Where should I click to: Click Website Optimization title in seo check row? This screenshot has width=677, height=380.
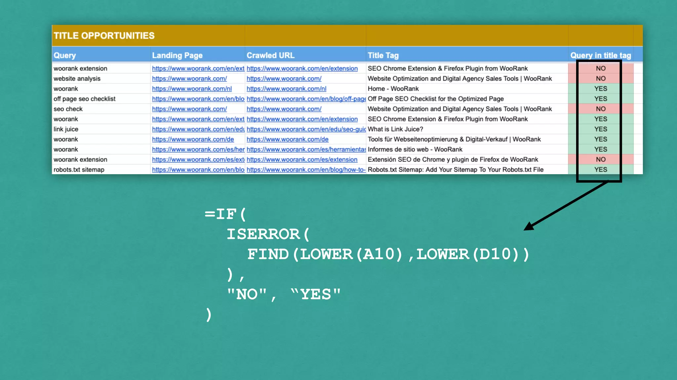(467, 109)
